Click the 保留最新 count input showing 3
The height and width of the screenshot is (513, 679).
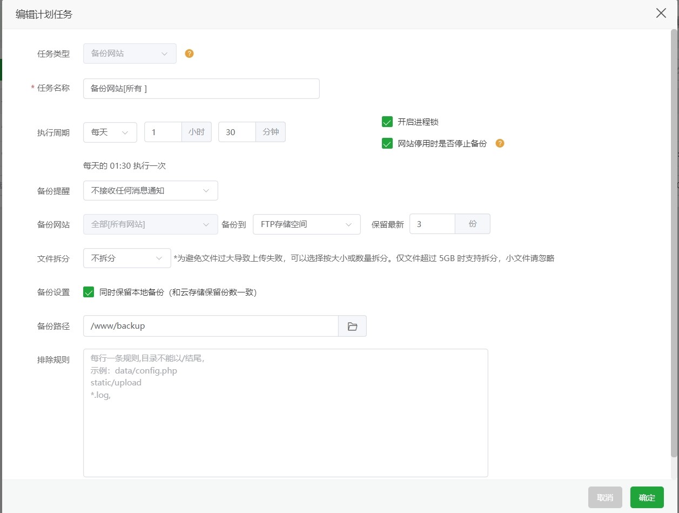[432, 224]
